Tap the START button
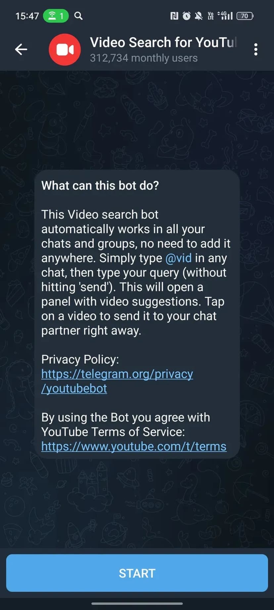 137,573
